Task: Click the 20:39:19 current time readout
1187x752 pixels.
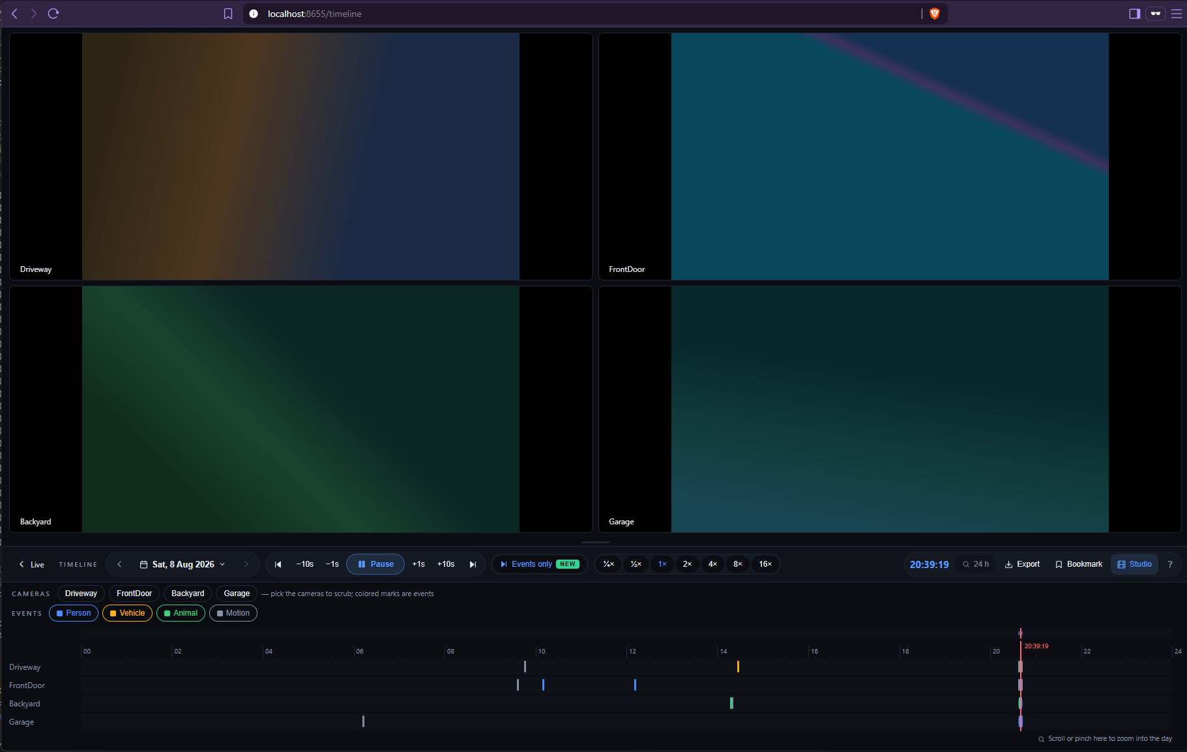Action: 929,565
